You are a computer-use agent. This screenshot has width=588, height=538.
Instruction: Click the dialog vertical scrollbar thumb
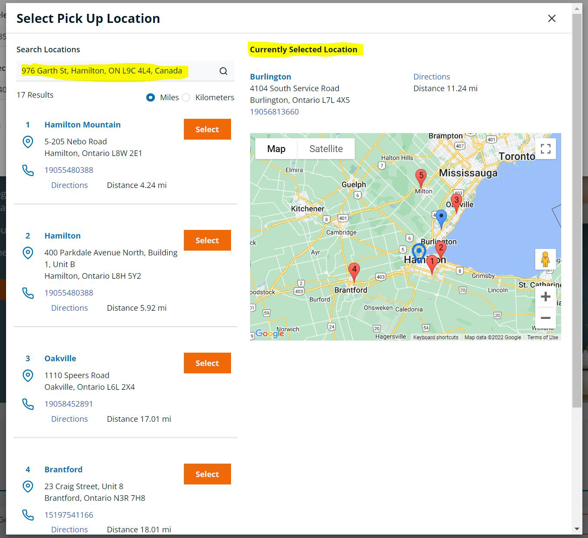point(577,210)
